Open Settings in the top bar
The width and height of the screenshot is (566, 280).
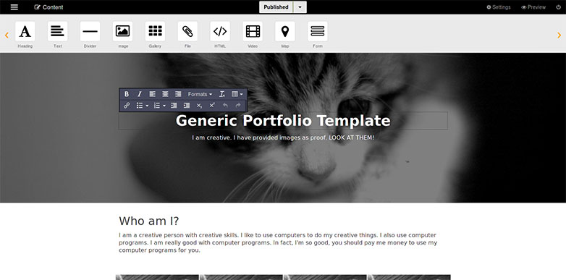(499, 7)
